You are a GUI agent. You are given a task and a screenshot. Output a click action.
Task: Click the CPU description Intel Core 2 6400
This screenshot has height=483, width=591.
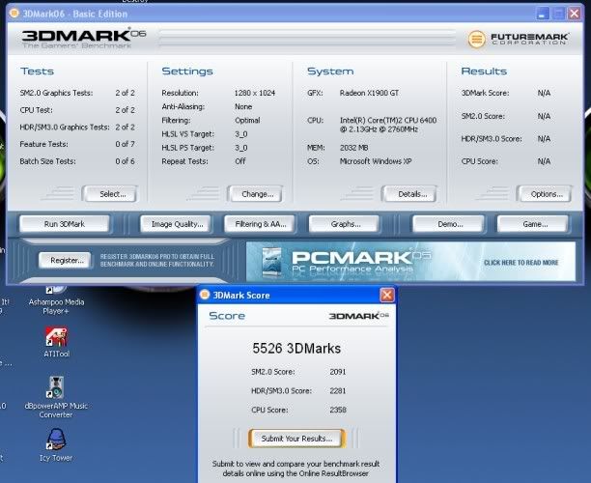(388, 125)
